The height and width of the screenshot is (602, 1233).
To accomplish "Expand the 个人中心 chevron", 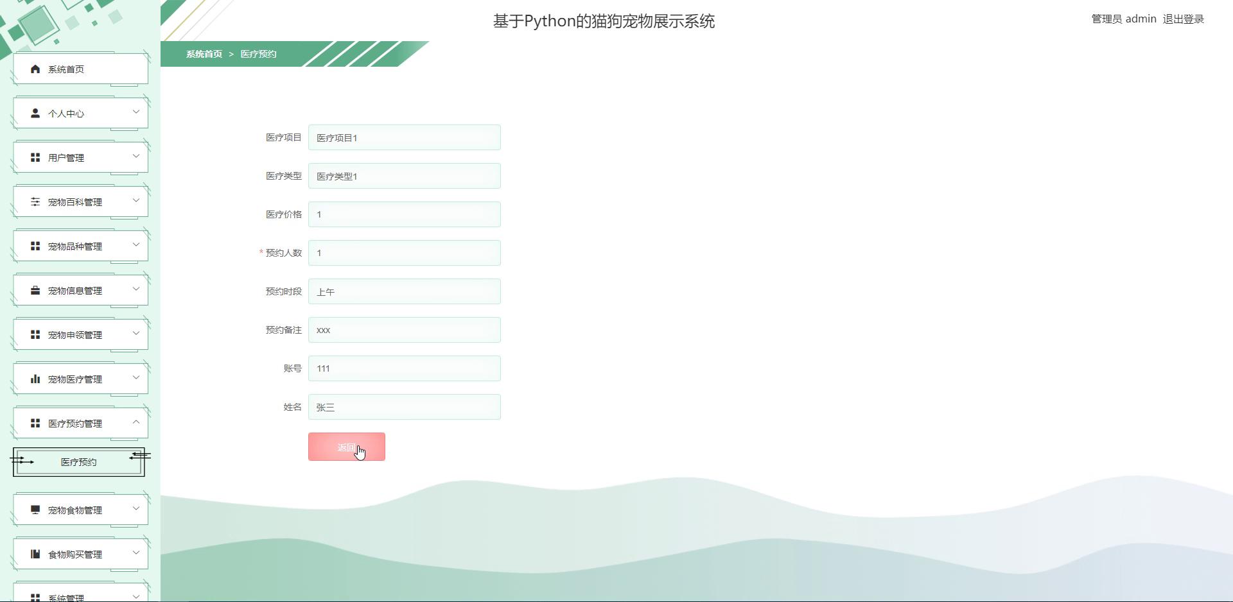I will (x=136, y=112).
